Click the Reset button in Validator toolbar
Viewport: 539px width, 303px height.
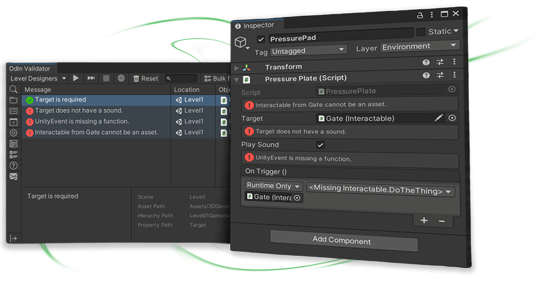click(146, 78)
